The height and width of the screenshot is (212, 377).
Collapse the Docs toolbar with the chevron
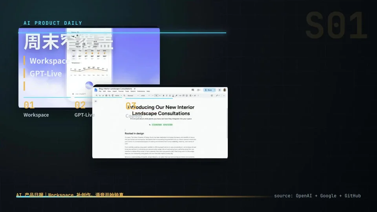point(224,96)
